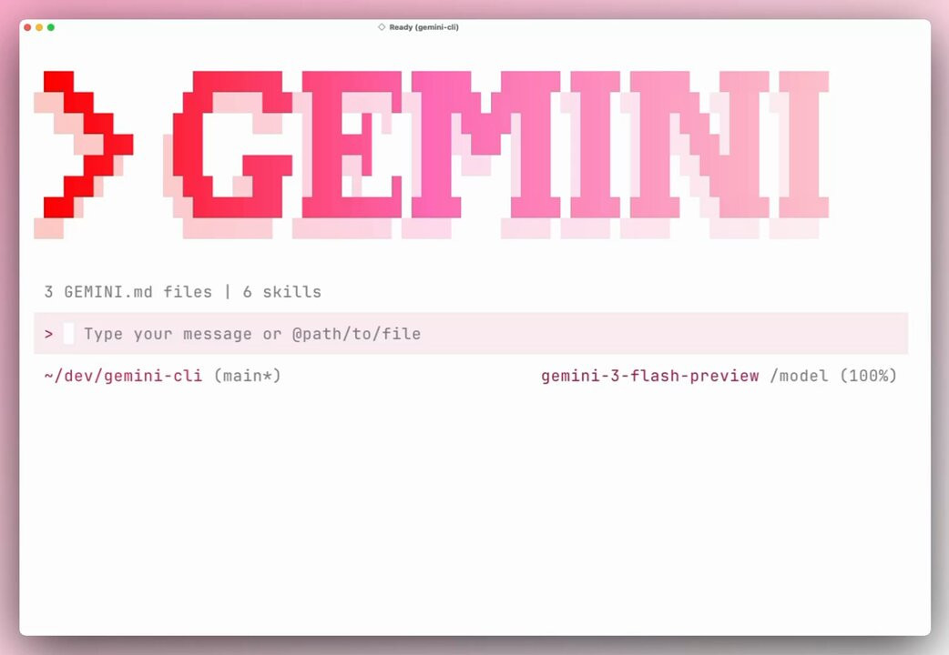Image resolution: width=949 pixels, height=655 pixels.
Task: Click the GEMINI pixel-art banner title
Action: point(496,155)
